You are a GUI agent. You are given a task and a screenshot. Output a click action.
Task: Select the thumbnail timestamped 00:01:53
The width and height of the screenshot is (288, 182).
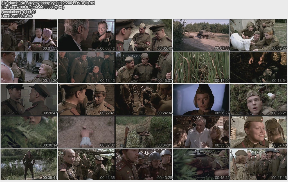tap(29, 35)
